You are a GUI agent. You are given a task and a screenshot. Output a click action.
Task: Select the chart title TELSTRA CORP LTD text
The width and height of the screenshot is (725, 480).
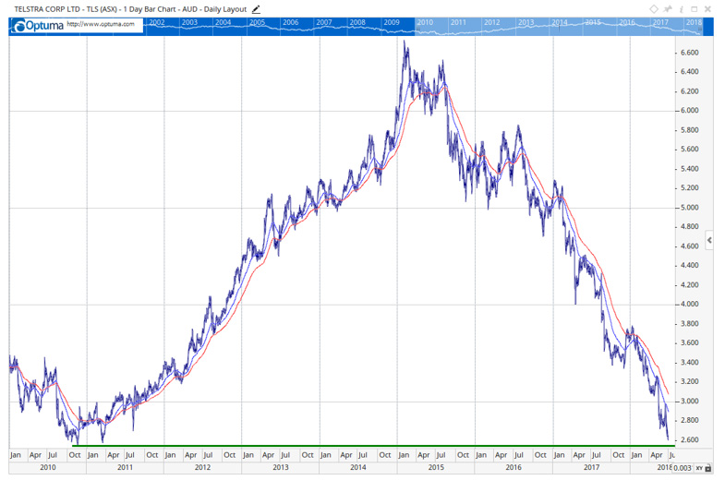click(x=47, y=9)
